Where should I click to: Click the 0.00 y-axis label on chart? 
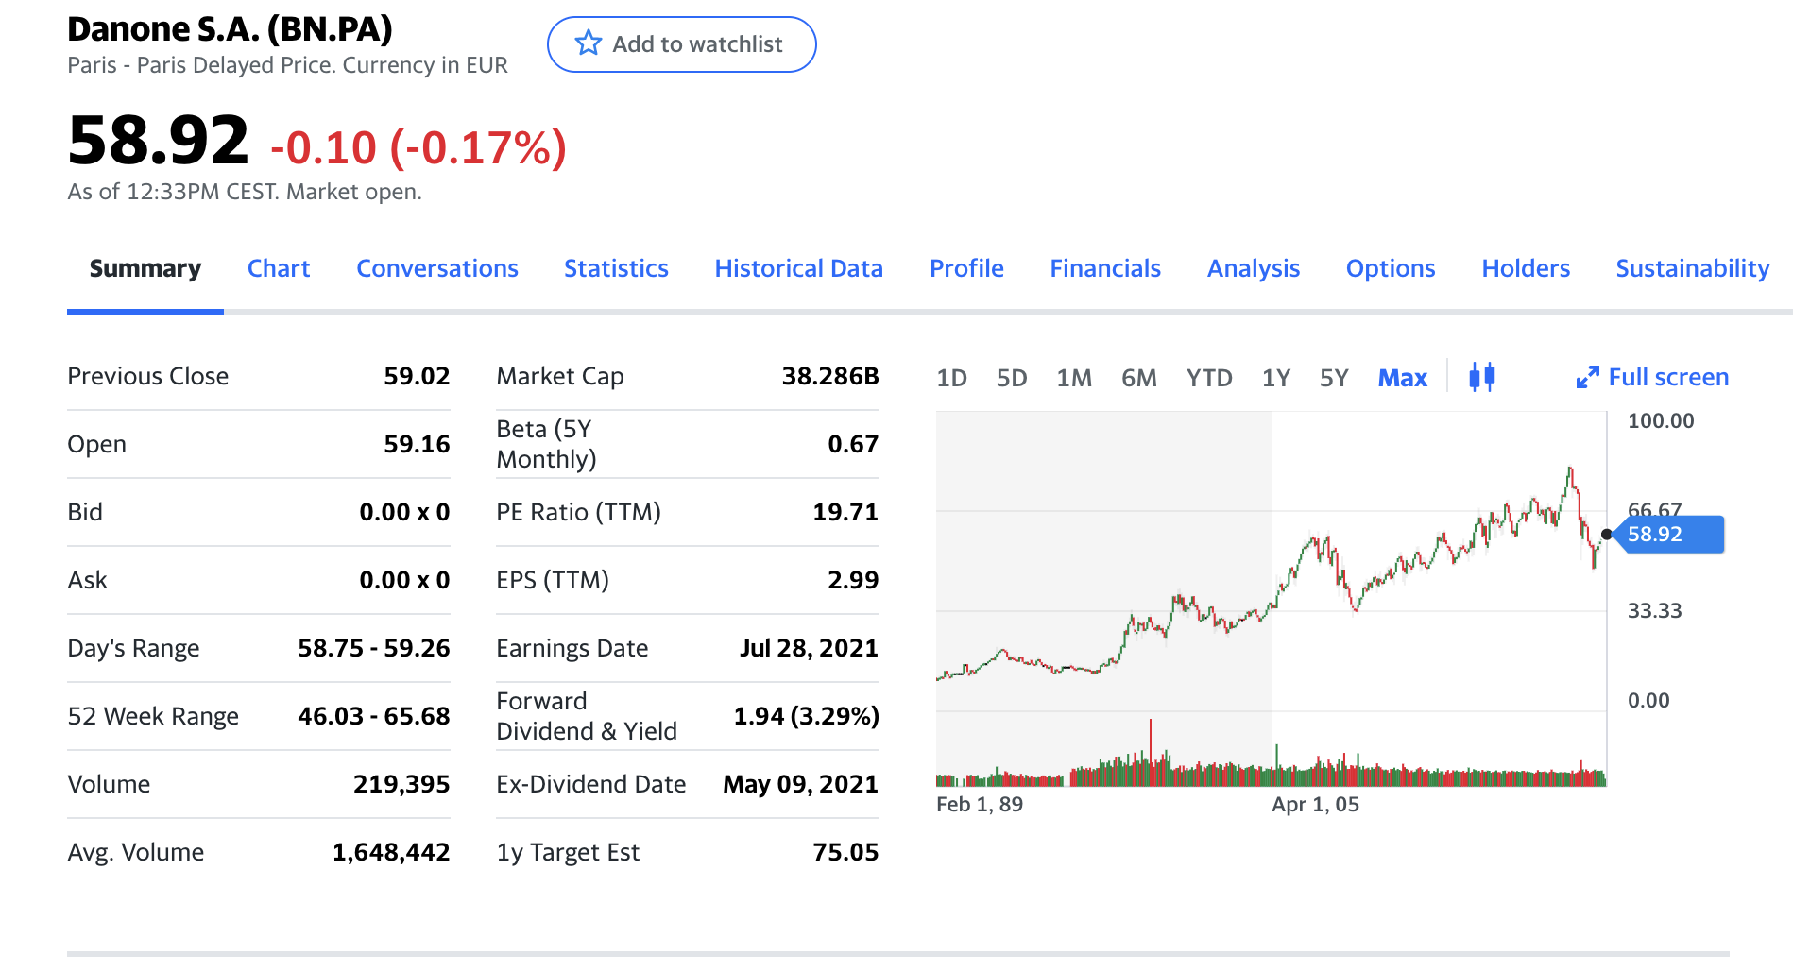click(1648, 700)
